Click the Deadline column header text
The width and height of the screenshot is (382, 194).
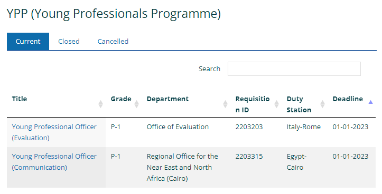tap(348, 99)
